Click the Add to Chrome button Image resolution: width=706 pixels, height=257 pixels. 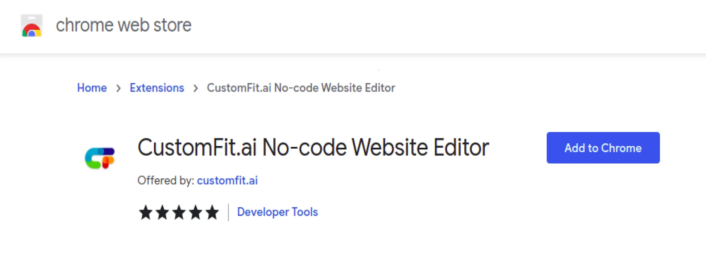603,148
